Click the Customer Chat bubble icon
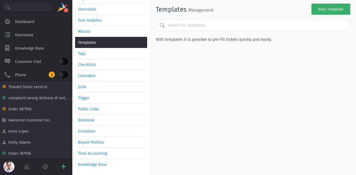The image size is (356, 175). [8, 61]
